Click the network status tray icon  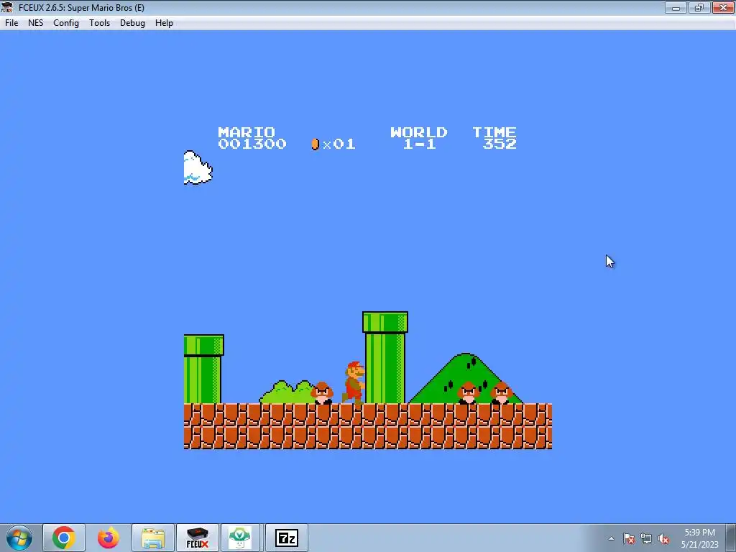[646, 539]
